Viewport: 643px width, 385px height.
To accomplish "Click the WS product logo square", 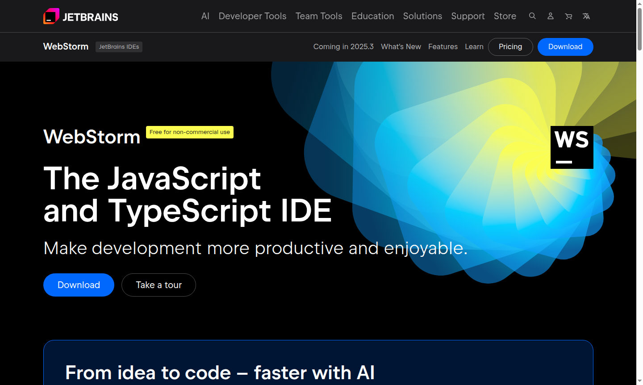I will (572, 147).
